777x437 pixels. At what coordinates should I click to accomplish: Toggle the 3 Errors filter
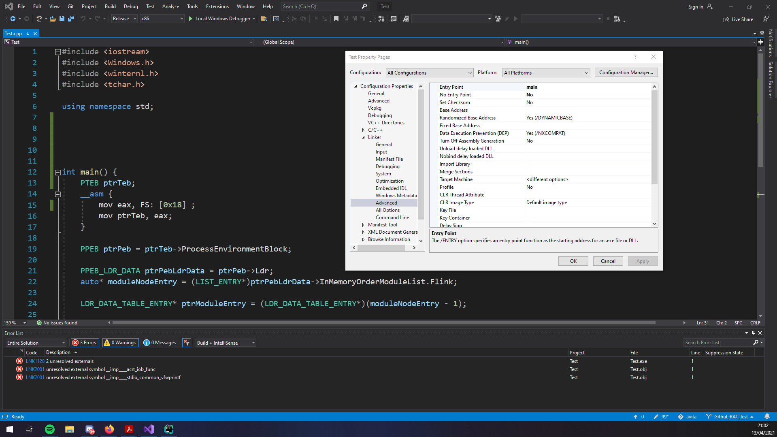[85, 343]
